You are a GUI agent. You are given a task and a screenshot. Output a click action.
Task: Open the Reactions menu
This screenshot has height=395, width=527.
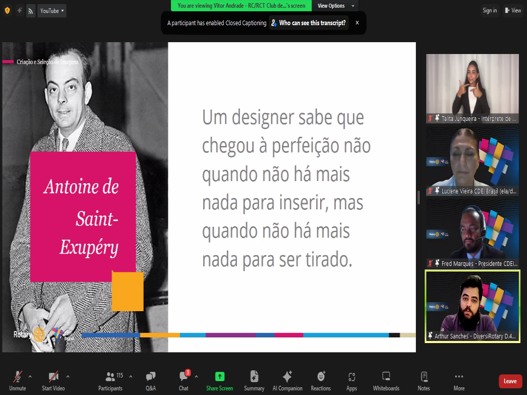[x=321, y=381]
